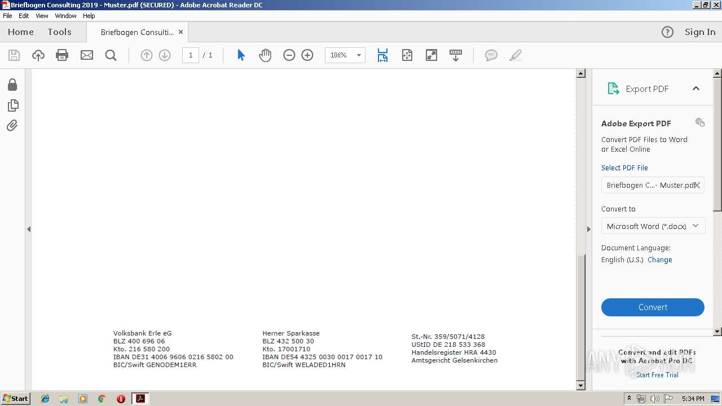This screenshot has width=722, height=406.
Task: Switch to the Tools tab
Action: [59, 32]
